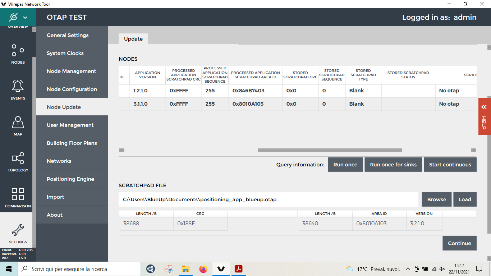This screenshot has height=276, width=491.
Task: Open Firefox from the taskbar
Action: point(203,269)
